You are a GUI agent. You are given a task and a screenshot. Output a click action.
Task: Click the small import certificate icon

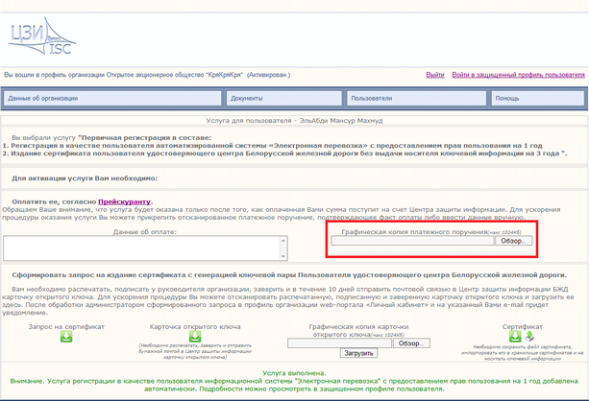click(529, 336)
